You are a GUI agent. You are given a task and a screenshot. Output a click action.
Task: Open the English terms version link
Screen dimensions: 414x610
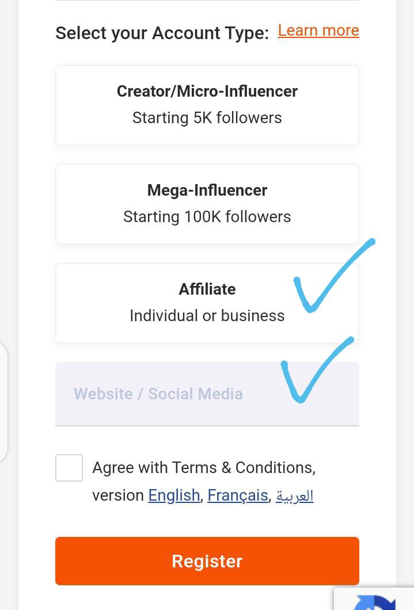[174, 495]
